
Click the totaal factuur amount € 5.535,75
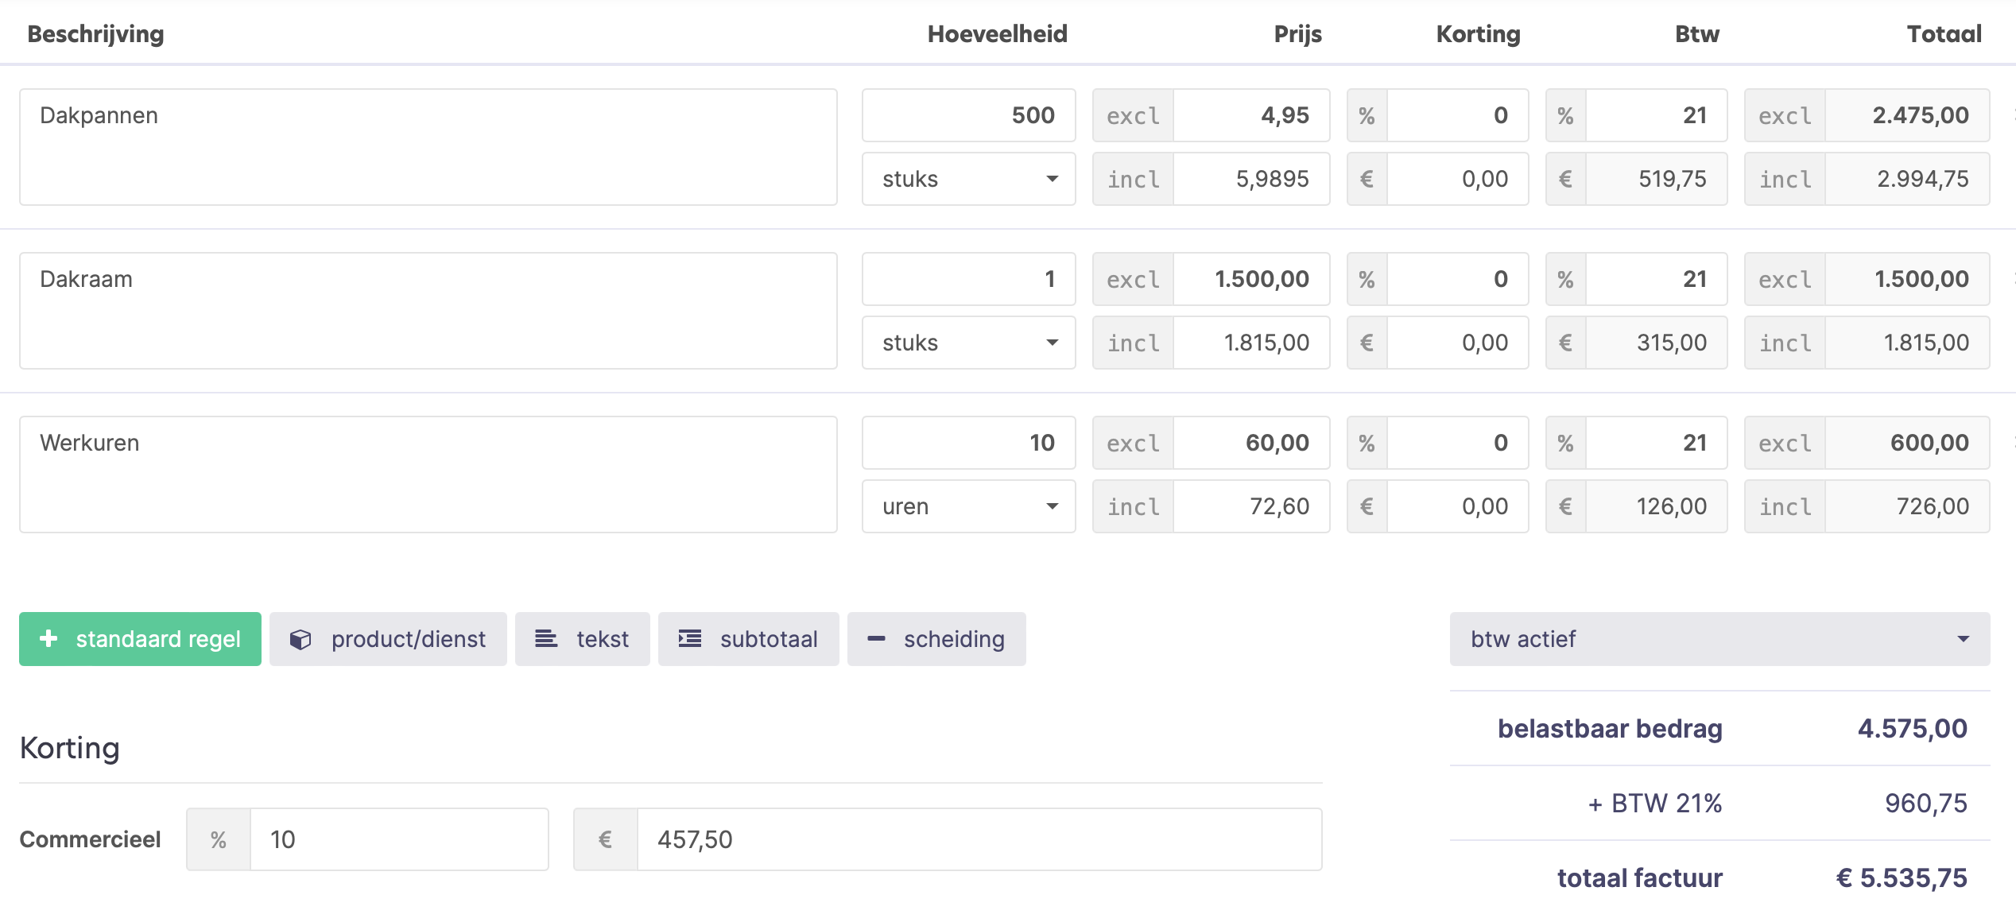coord(1902,878)
